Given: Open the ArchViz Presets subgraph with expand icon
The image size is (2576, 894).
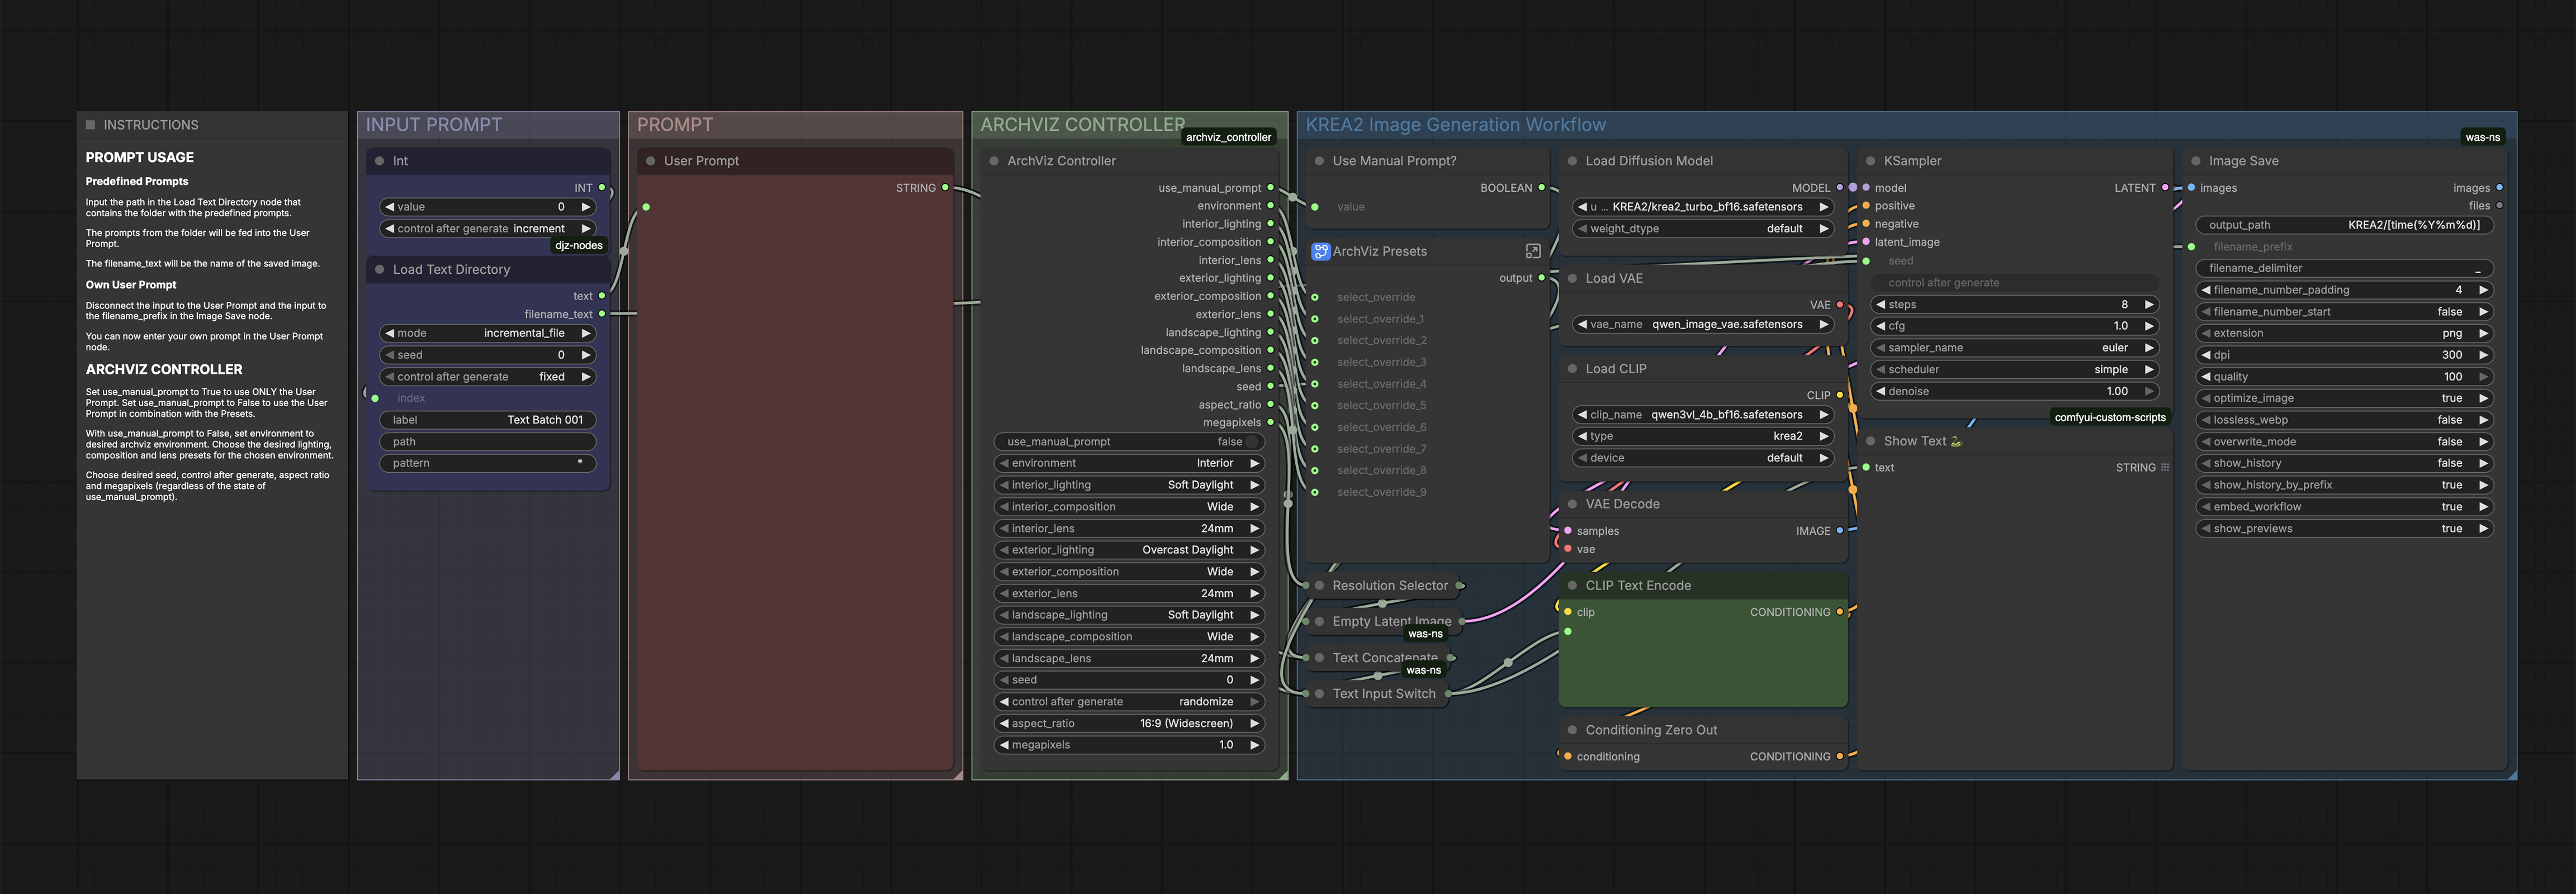Looking at the screenshot, I should pyautogui.click(x=1533, y=251).
